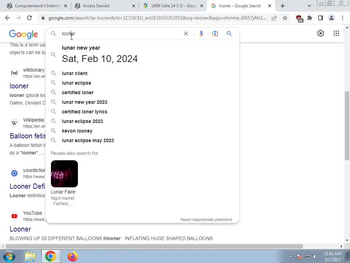Bookmark this page with the star
Viewport: 350px width, 263px height.
coord(285,18)
